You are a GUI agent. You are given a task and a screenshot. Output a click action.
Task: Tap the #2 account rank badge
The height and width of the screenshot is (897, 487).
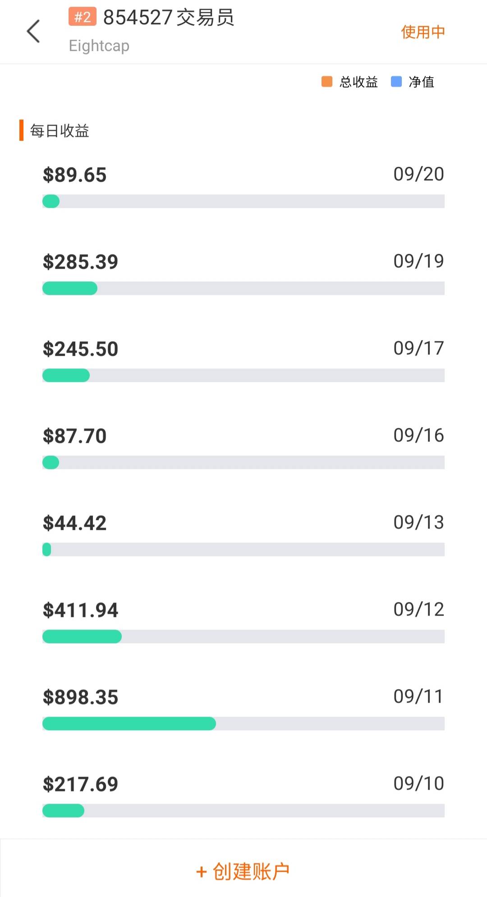pyautogui.click(x=83, y=17)
